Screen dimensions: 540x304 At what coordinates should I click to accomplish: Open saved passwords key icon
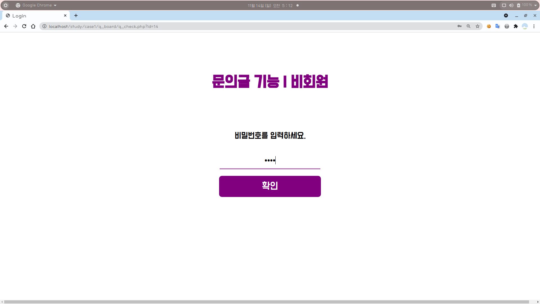point(460,26)
